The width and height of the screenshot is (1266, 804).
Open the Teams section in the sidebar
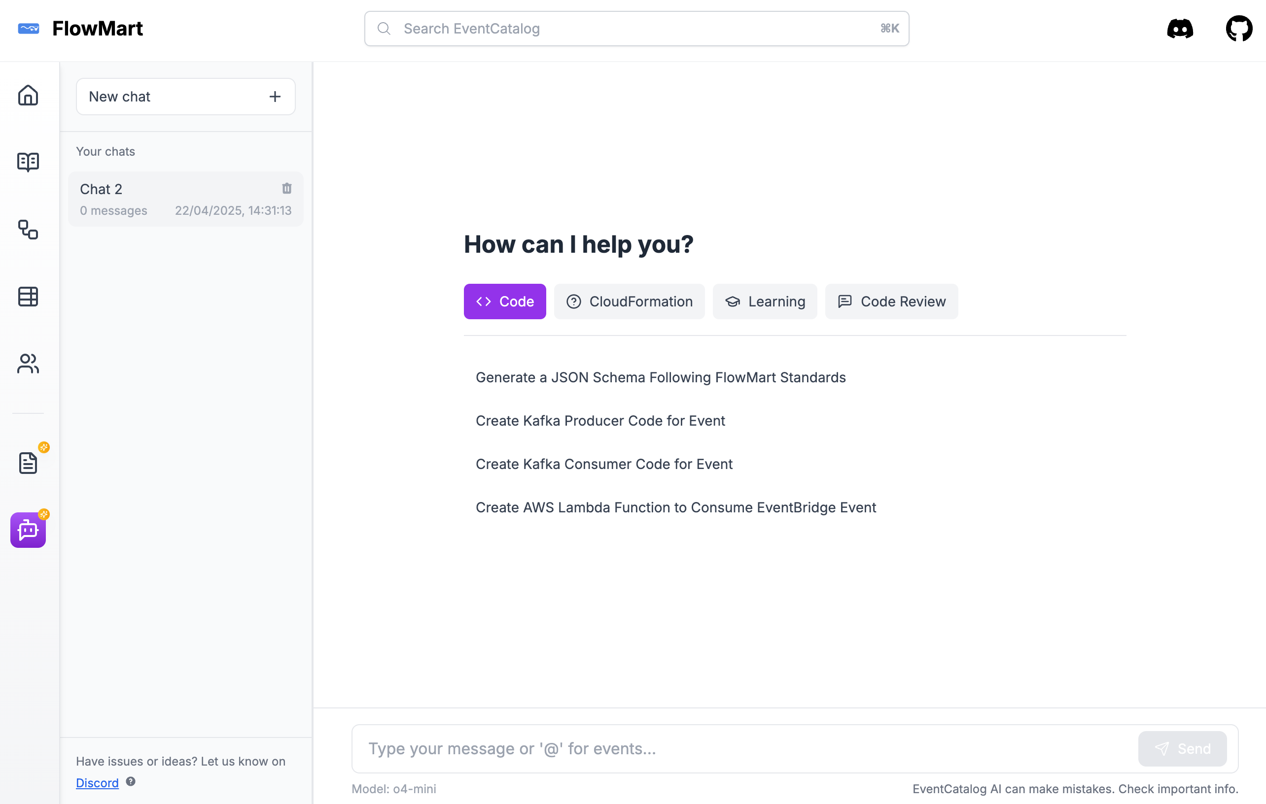point(28,363)
